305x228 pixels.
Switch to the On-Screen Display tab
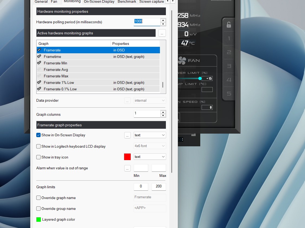click(x=99, y=2)
